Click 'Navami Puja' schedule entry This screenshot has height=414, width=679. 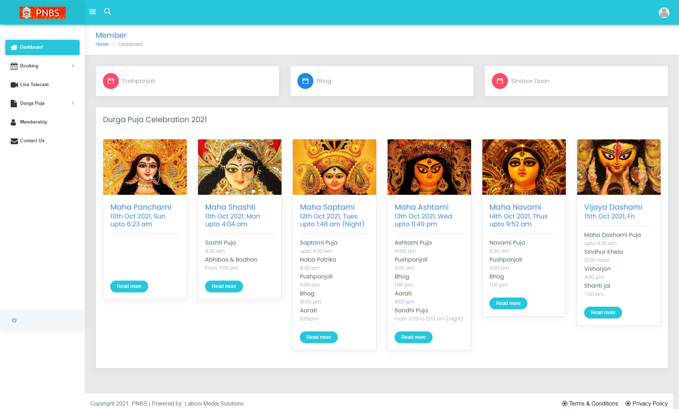pos(507,242)
